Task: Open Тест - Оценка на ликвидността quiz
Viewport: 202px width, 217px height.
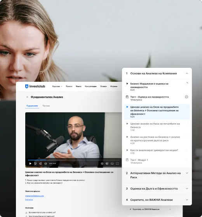Action: [157, 98]
